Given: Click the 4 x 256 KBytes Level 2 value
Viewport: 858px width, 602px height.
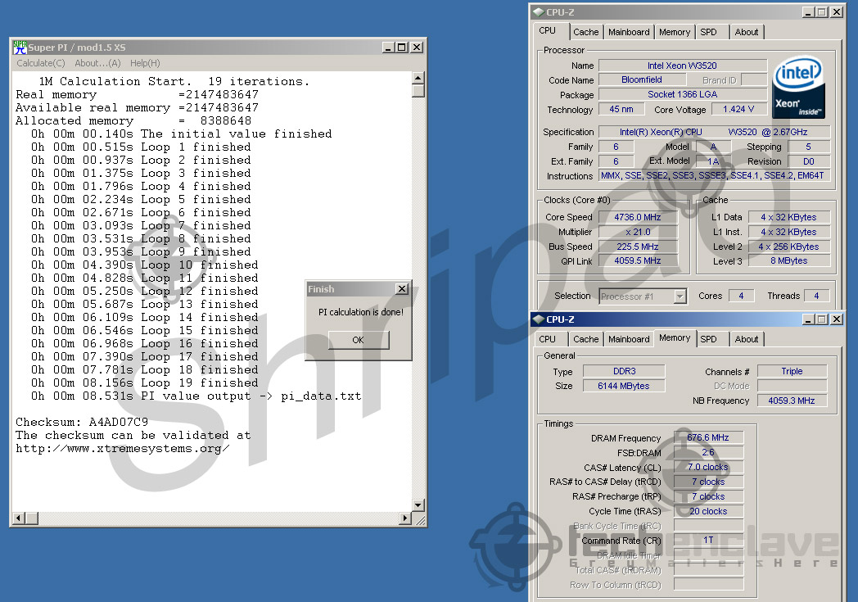Looking at the screenshot, I should tap(789, 247).
